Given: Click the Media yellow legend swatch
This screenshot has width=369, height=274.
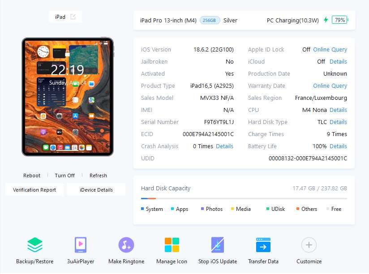Looking at the screenshot, I should [232, 209].
